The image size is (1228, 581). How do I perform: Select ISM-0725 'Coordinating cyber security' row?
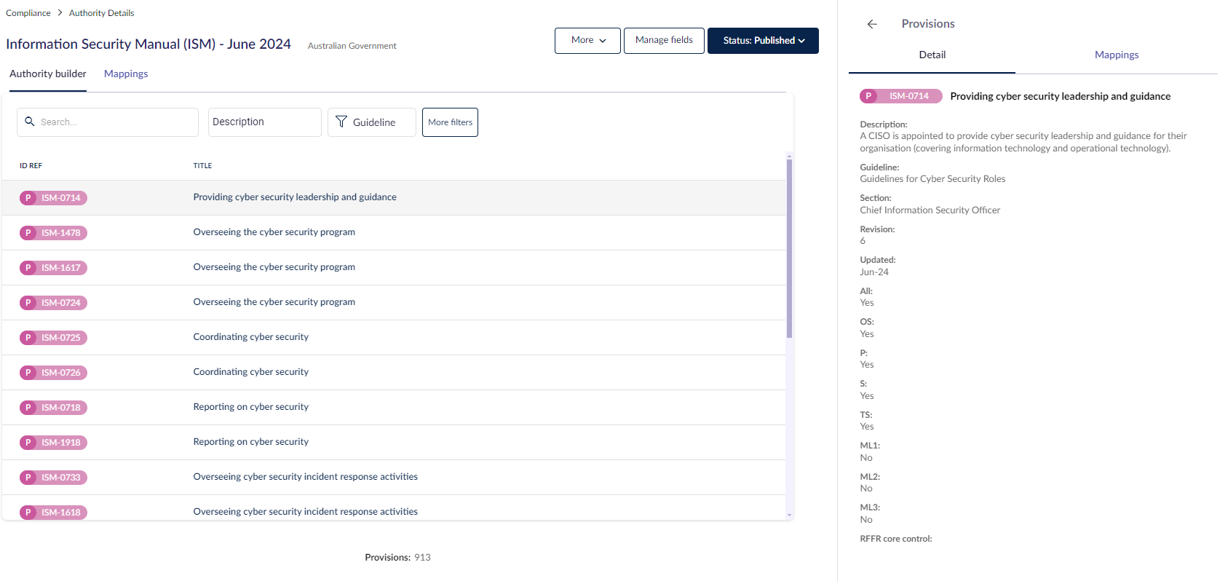pos(394,338)
